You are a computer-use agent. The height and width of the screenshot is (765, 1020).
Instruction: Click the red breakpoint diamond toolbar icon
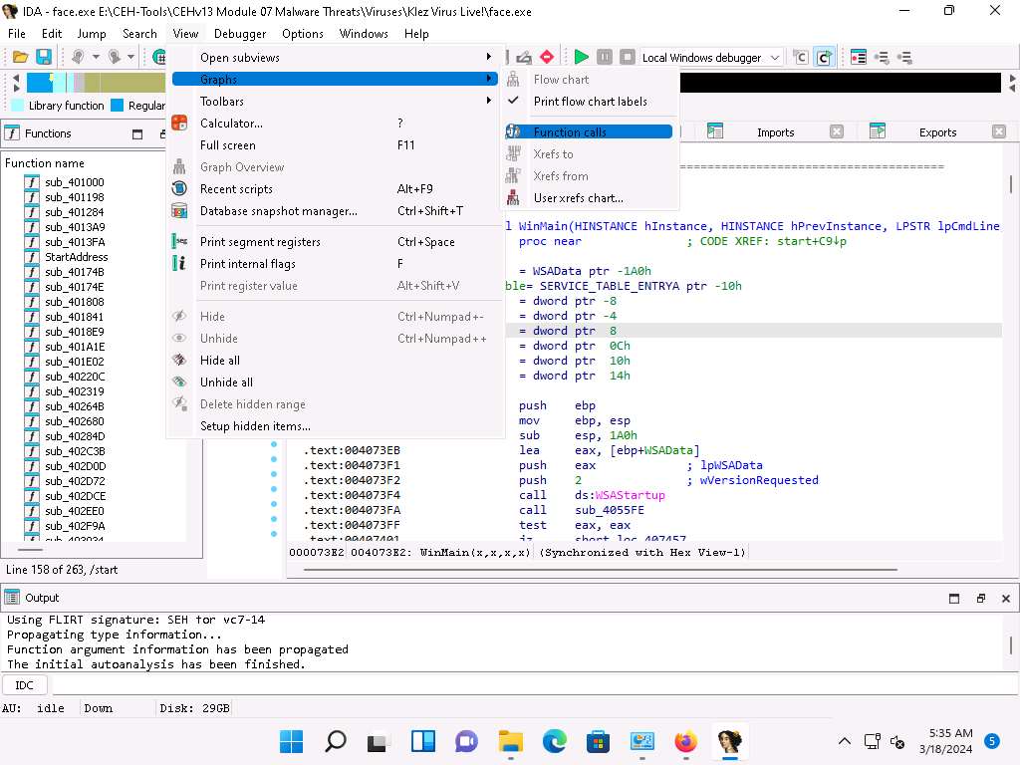547,58
